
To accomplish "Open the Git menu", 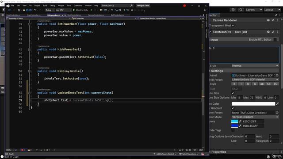I will (x=31, y=6).
